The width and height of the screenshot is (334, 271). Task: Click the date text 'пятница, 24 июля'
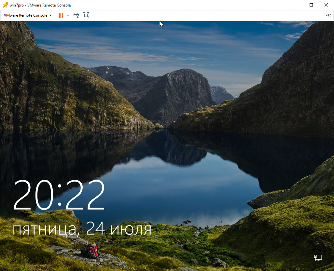point(82,229)
